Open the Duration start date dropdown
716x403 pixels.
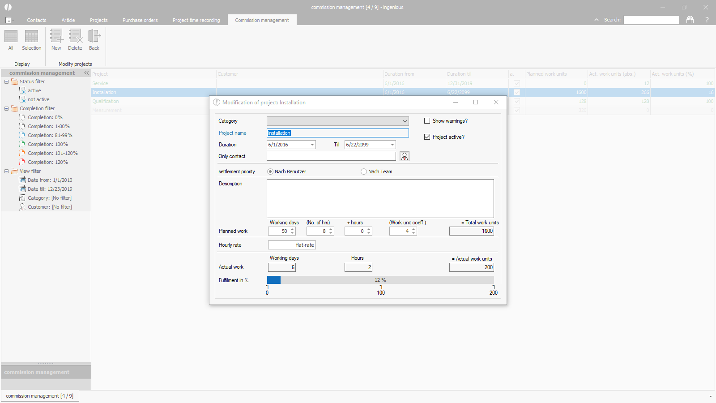(x=312, y=145)
